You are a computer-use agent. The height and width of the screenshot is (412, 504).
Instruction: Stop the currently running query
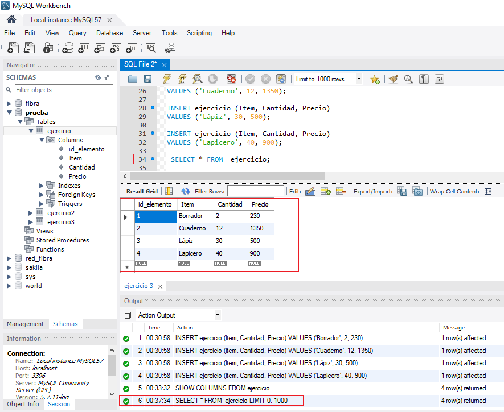tap(214, 79)
